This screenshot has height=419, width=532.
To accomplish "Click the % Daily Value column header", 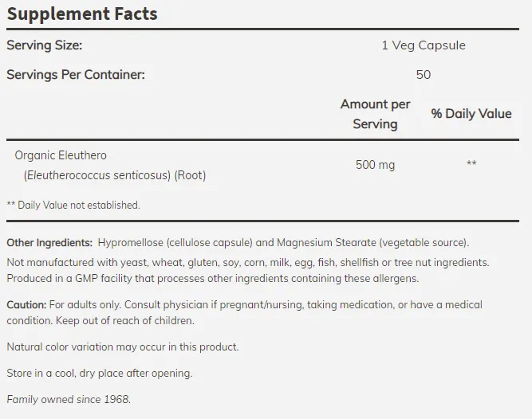I will coord(471,114).
